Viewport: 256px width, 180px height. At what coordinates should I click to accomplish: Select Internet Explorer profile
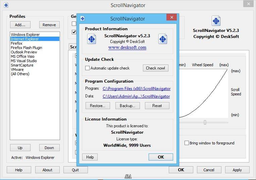(35, 39)
